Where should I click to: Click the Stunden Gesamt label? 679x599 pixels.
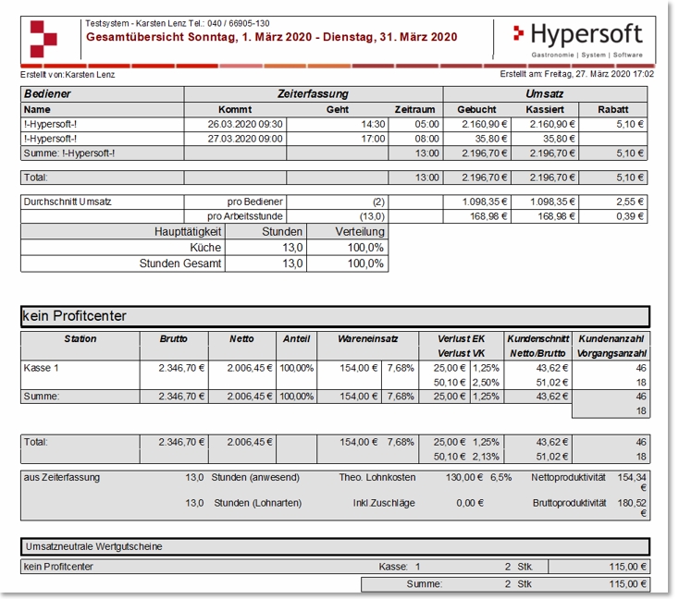point(180,263)
